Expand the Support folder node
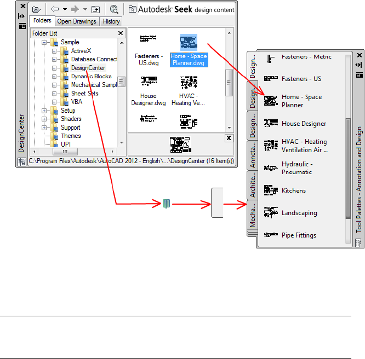365x359 pixels. pyautogui.click(x=44, y=128)
